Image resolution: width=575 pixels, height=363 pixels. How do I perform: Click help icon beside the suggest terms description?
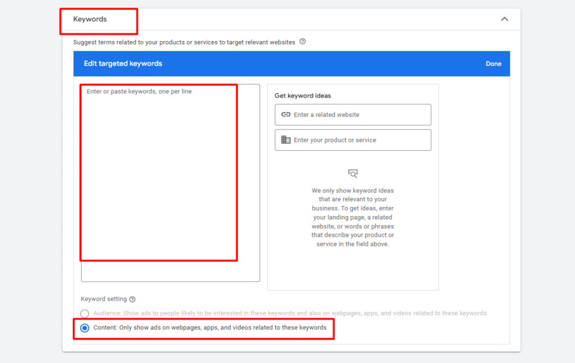(x=303, y=42)
